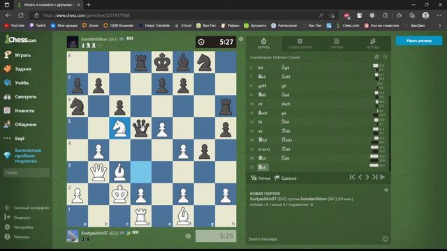This screenshot has height=251, width=447.
Task: Open Kostyashkin97's avatar
Action: pos(73,236)
